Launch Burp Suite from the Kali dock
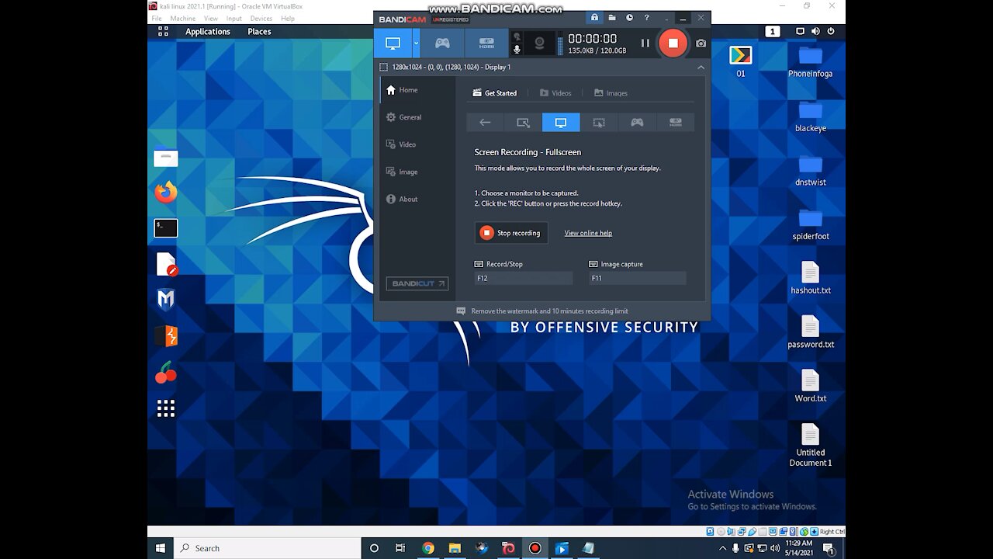Screen dimensions: 993x559 pyautogui.click(x=166, y=335)
